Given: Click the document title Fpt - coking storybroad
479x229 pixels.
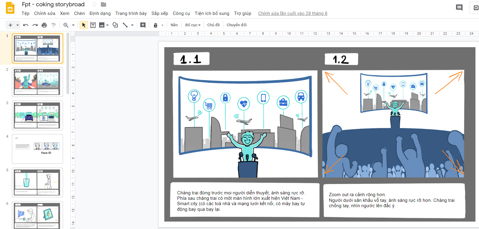Looking at the screenshot, I should (x=53, y=4).
